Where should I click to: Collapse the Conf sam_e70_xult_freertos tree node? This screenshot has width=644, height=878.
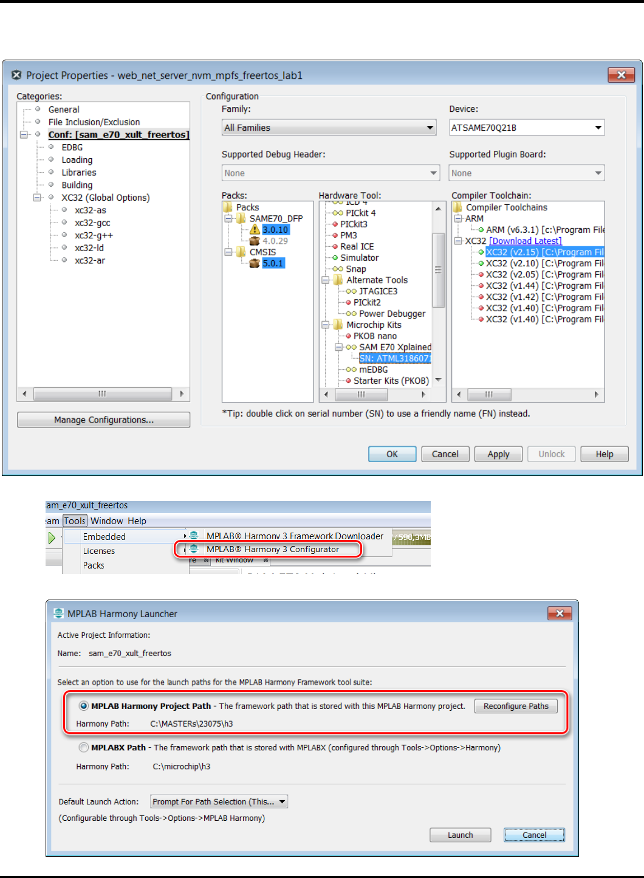point(24,134)
